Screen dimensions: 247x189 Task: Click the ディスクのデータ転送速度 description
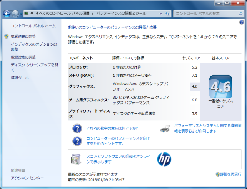[x=134, y=113]
